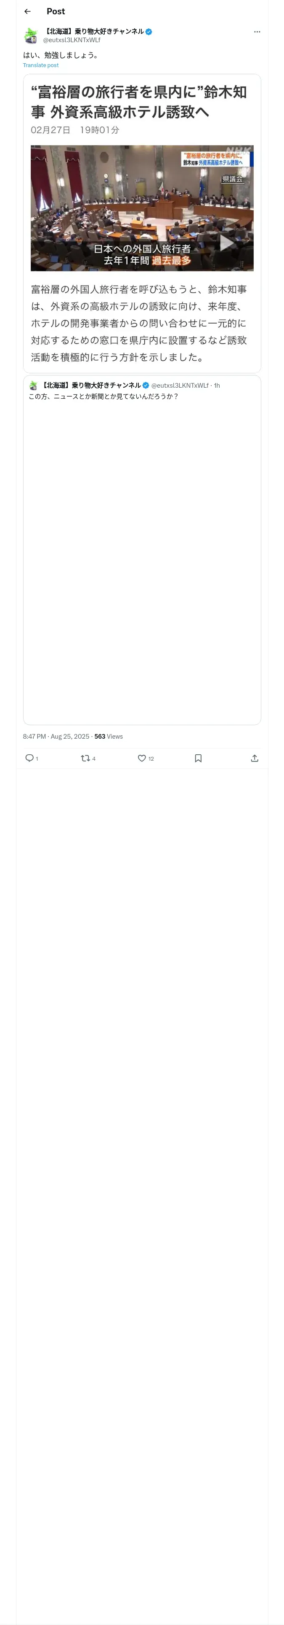Viewport: 284px width, 1625px height.
Task: Open the news screenshot image
Action: tap(142, 223)
